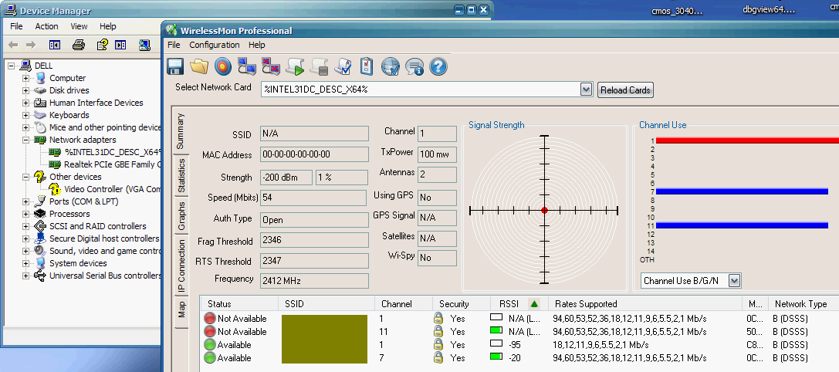Collapse the Network adapters node
The height and width of the screenshot is (372, 839).
pyautogui.click(x=25, y=140)
